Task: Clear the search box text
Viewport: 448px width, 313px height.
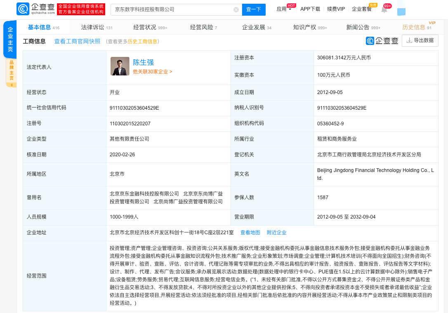Action: pyautogui.click(x=236, y=10)
